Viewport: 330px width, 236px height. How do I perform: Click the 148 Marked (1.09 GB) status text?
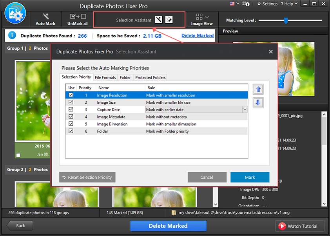pyautogui.click(x=125, y=212)
